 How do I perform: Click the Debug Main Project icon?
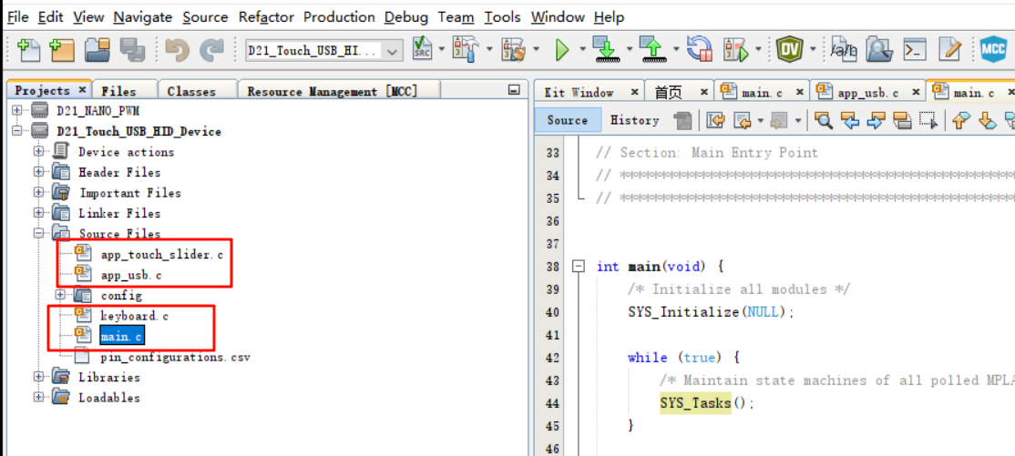(x=737, y=50)
